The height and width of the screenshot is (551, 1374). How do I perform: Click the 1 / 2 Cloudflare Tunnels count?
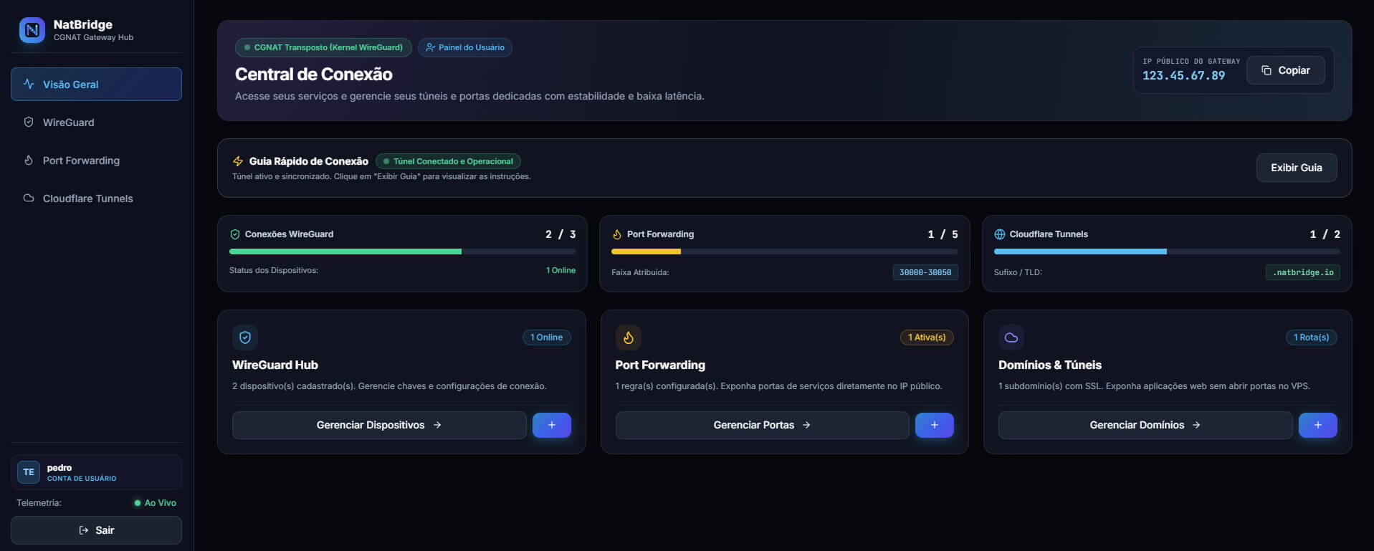coord(1325,234)
